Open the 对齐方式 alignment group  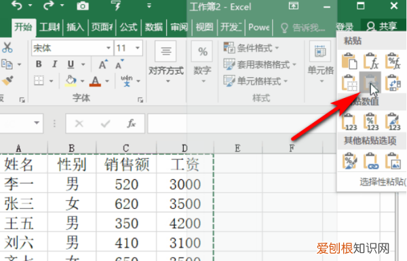tap(166, 62)
